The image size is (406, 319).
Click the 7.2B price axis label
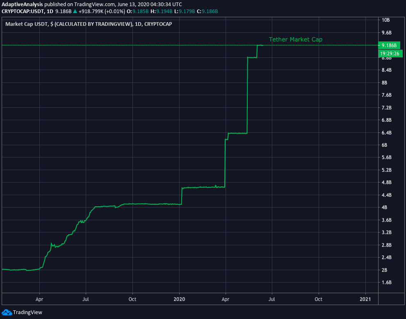(x=387, y=107)
